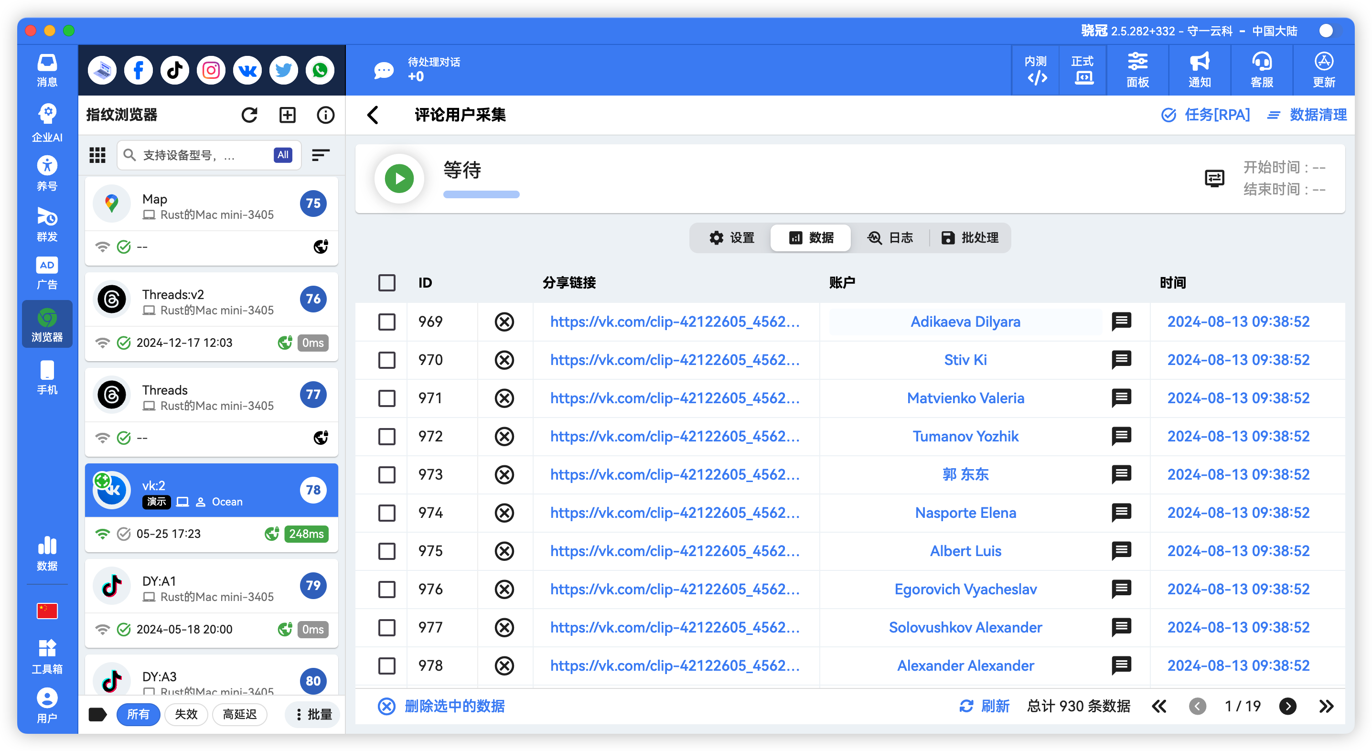Switch to the 日志 tab
The width and height of the screenshot is (1372, 751).
pos(891,237)
